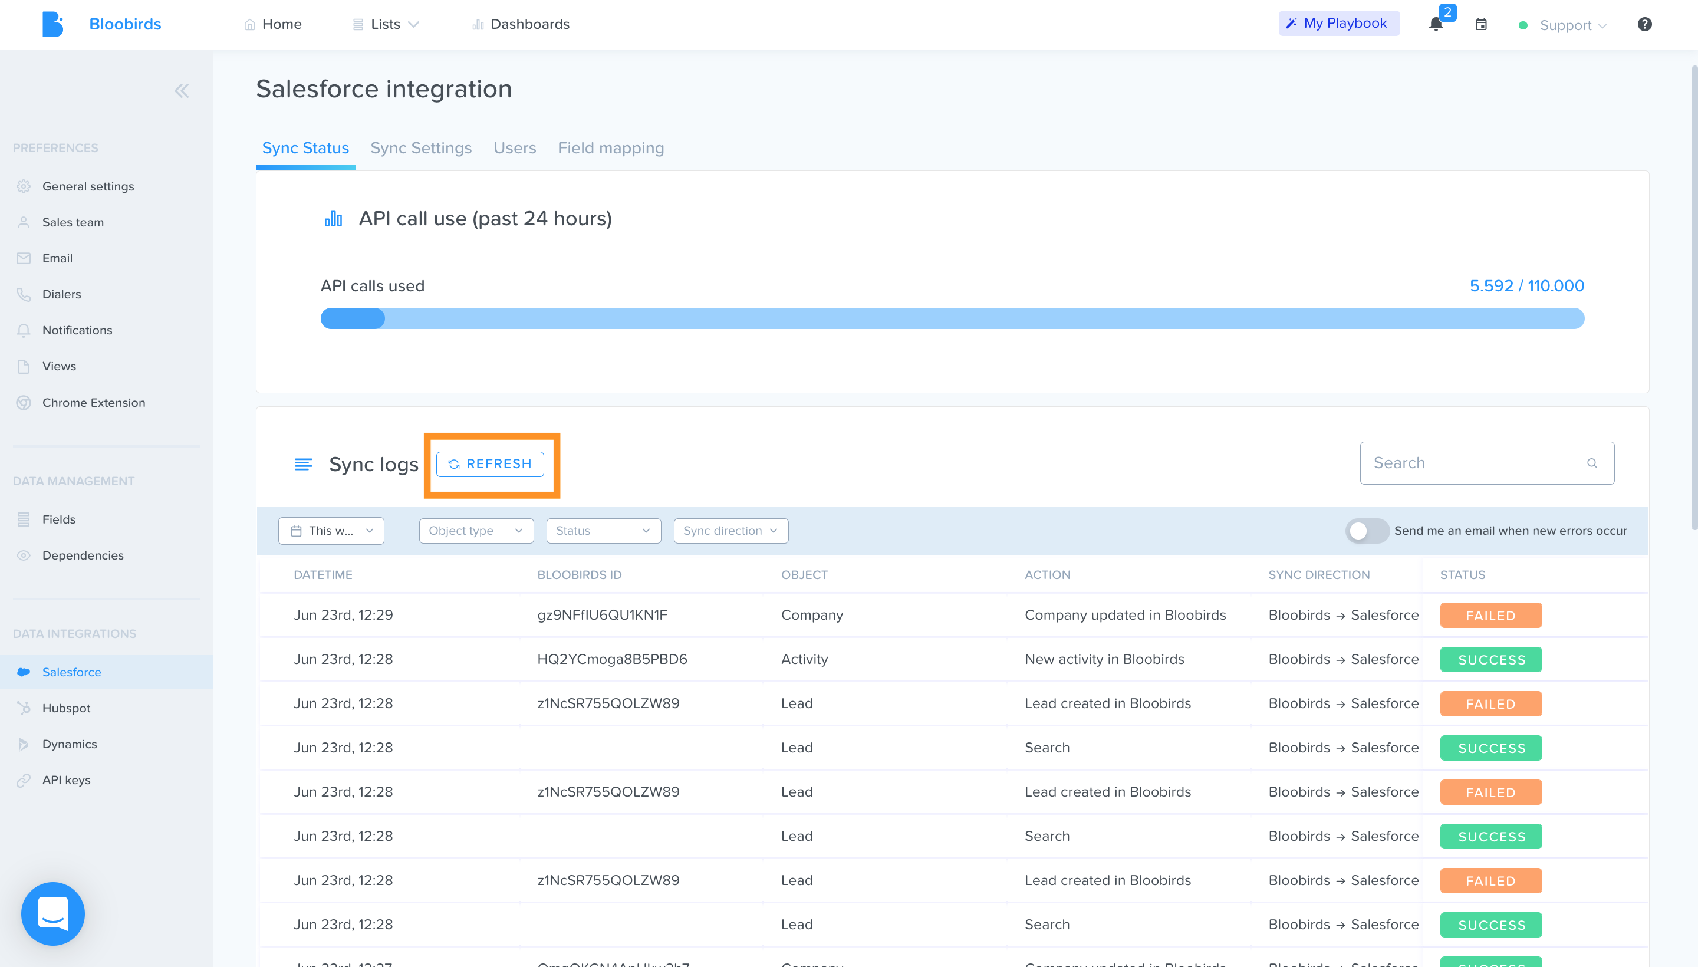This screenshot has height=967, width=1698.
Task: Click the BLOOBIRDS ID column header
Action: coord(579,575)
